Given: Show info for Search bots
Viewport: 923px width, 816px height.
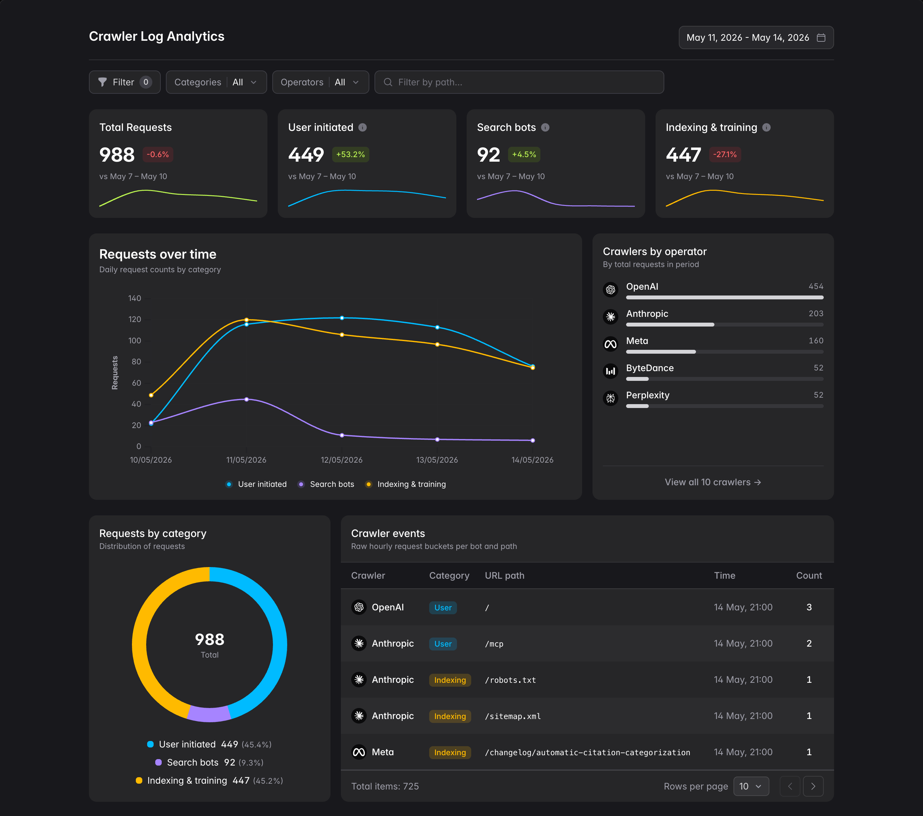Looking at the screenshot, I should tap(545, 128).
